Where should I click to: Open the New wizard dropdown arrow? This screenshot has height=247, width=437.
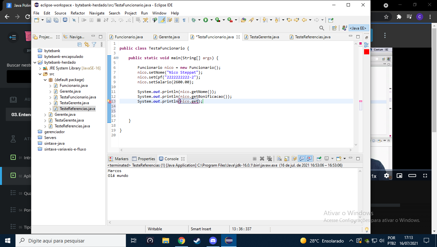[x=42, y=20]
